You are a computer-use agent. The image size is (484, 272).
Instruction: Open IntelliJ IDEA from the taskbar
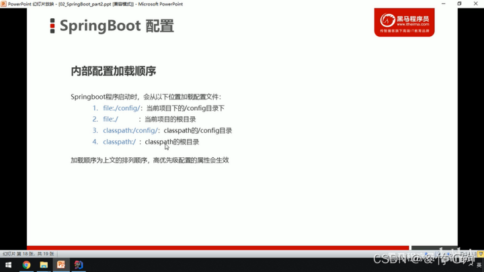[79, 265]
